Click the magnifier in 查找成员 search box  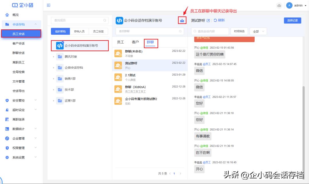(105, 20)
